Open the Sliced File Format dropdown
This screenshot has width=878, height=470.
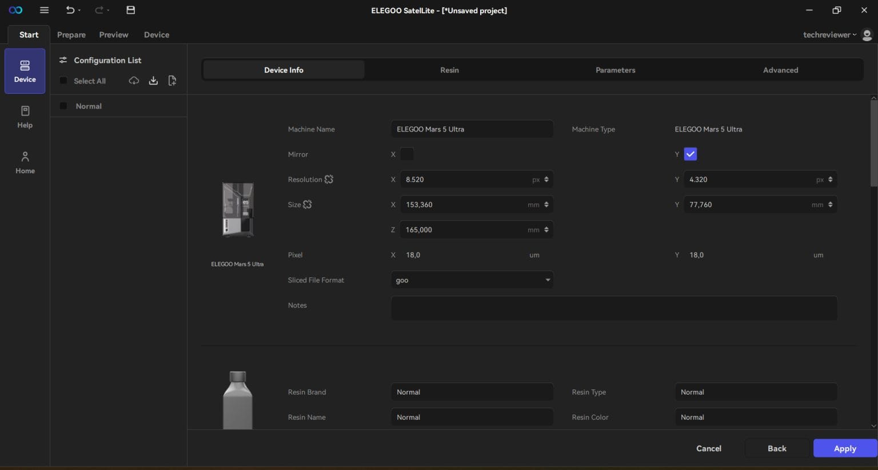(472, 280)
